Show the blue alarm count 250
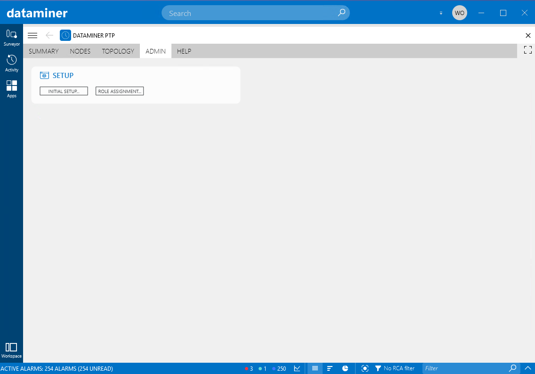This screenshot has width=535, height=374. point(279,368)
